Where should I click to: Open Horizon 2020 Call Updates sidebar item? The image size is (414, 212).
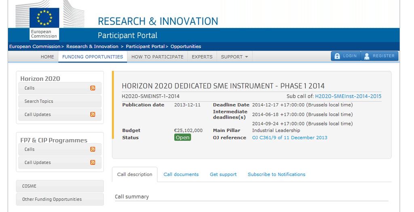click(x=60, y=114)
